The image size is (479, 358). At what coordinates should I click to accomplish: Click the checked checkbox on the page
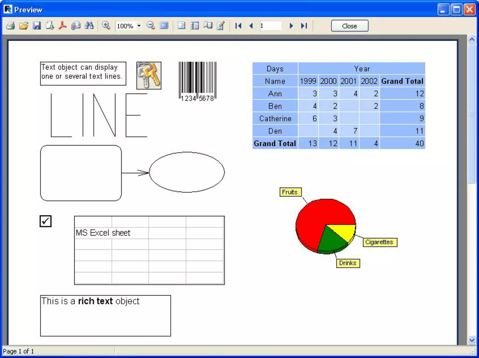click(x=46, y=221)
